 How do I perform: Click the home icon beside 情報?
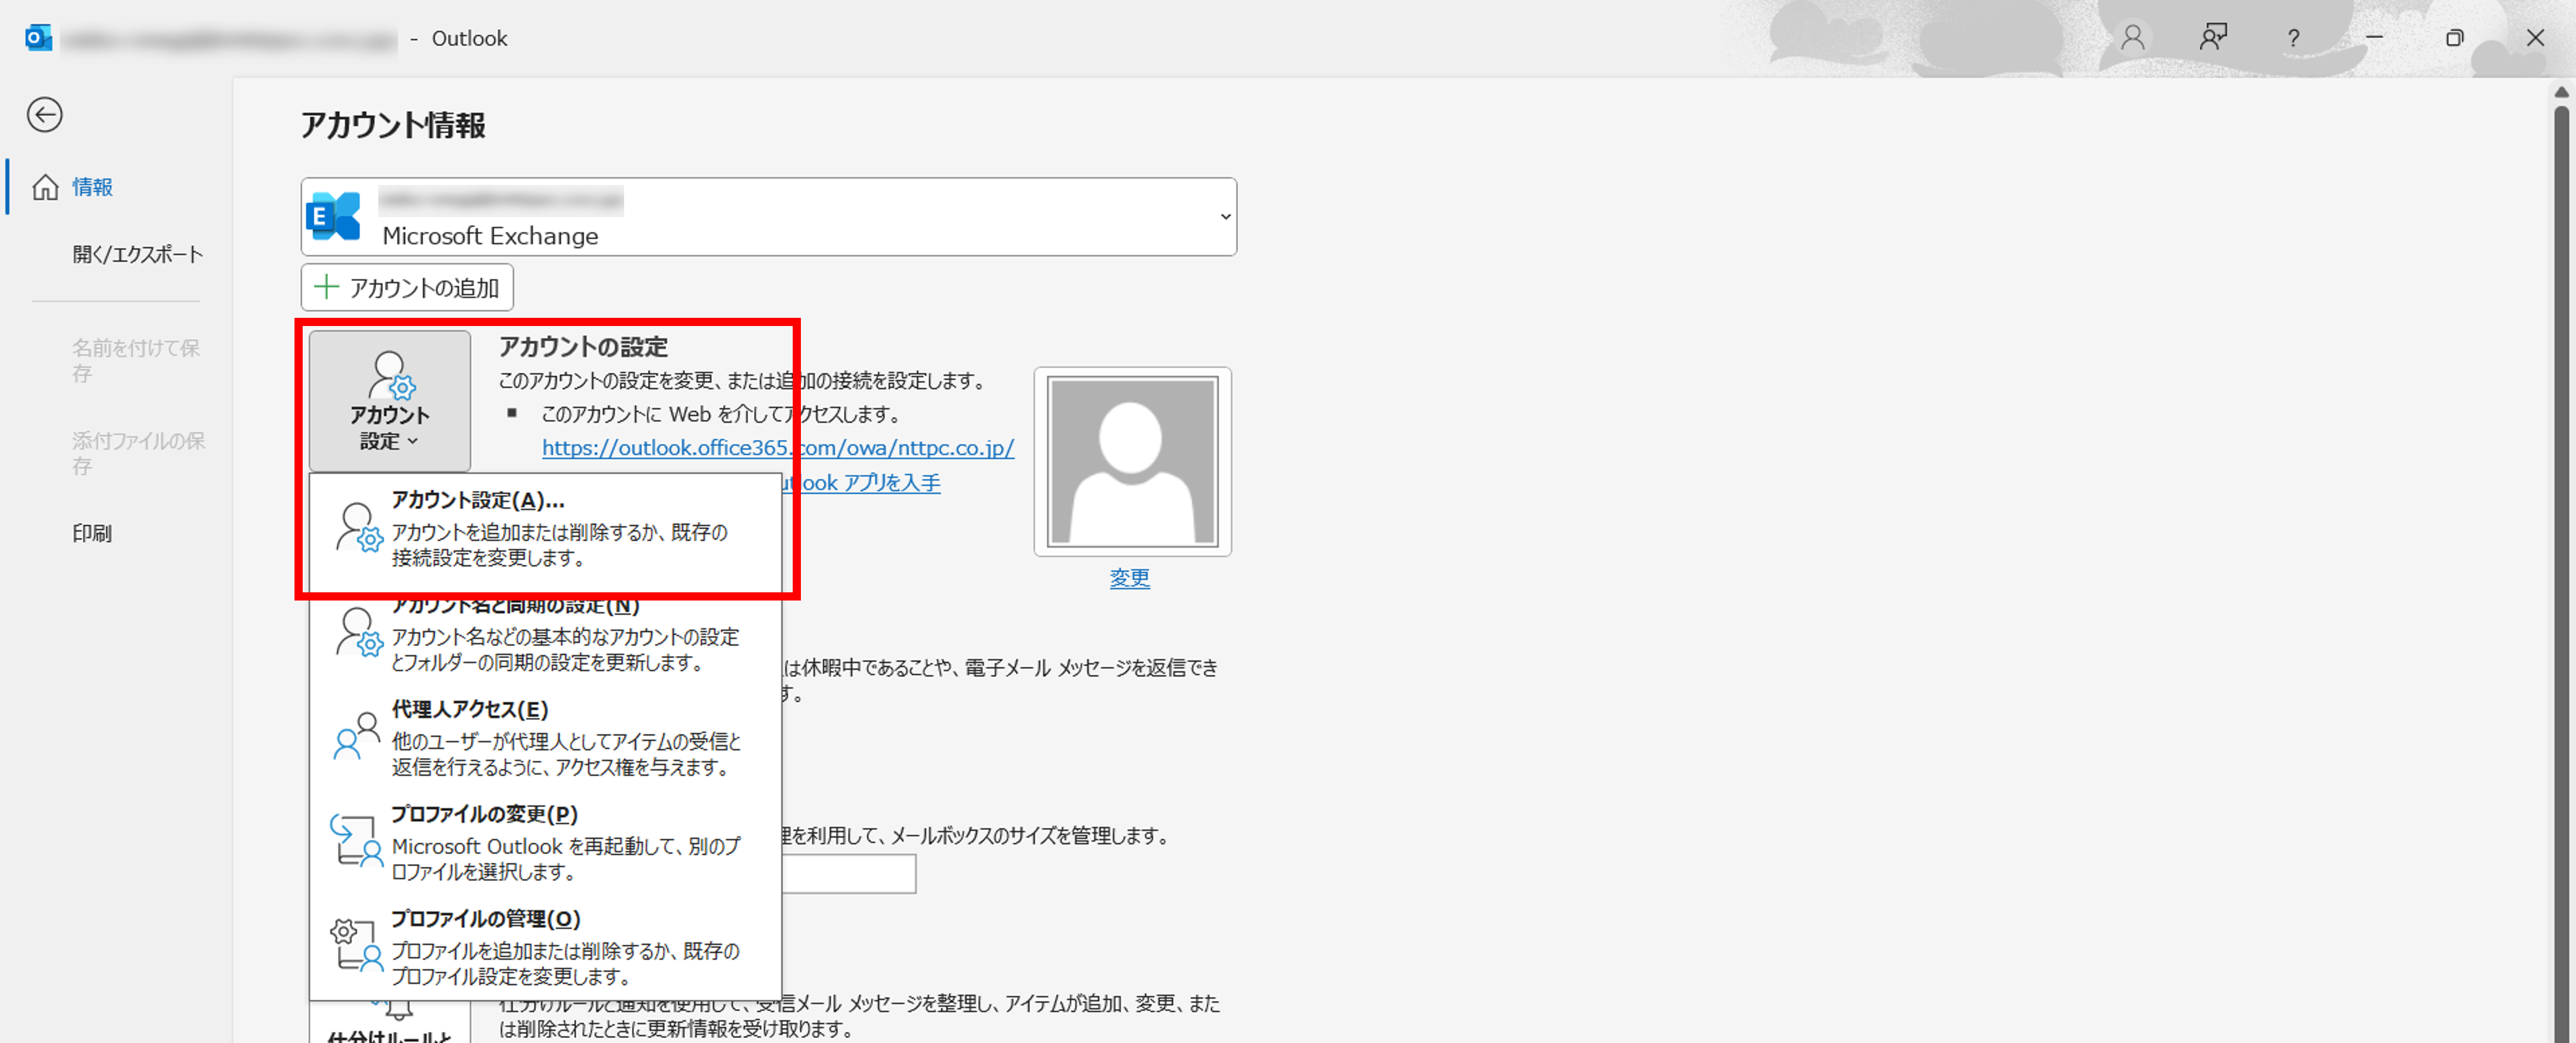tap(45, 187)
